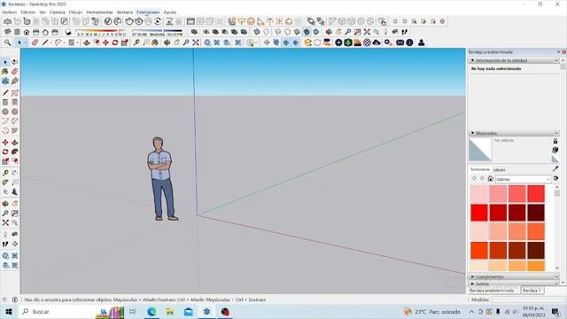Open the Extensiones menu
Image resolution: width=567 pixels, height=319 pixels.
click(x=148, y=12)
